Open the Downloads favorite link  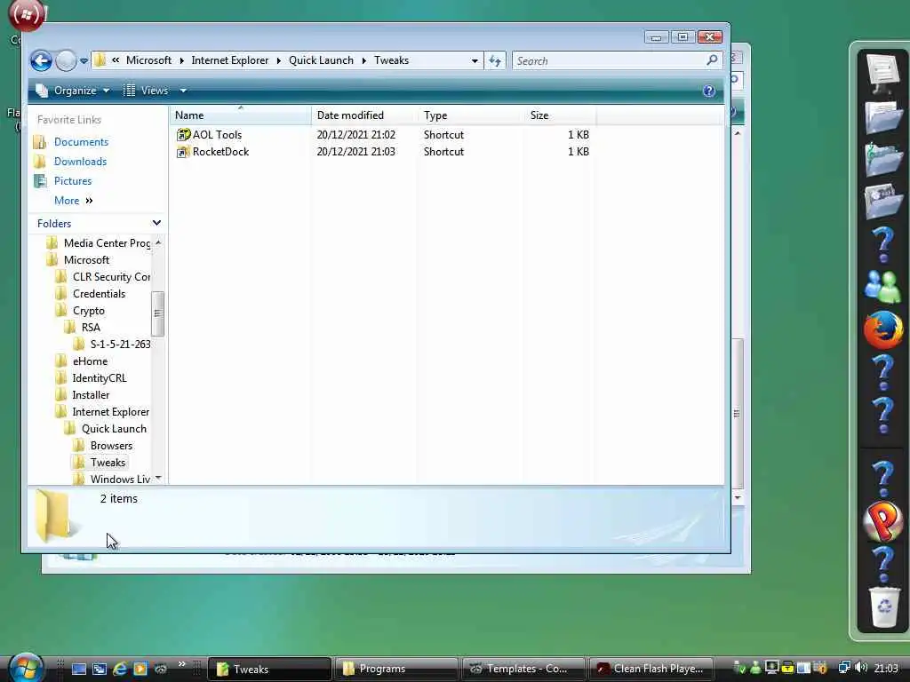pos(80,162)
